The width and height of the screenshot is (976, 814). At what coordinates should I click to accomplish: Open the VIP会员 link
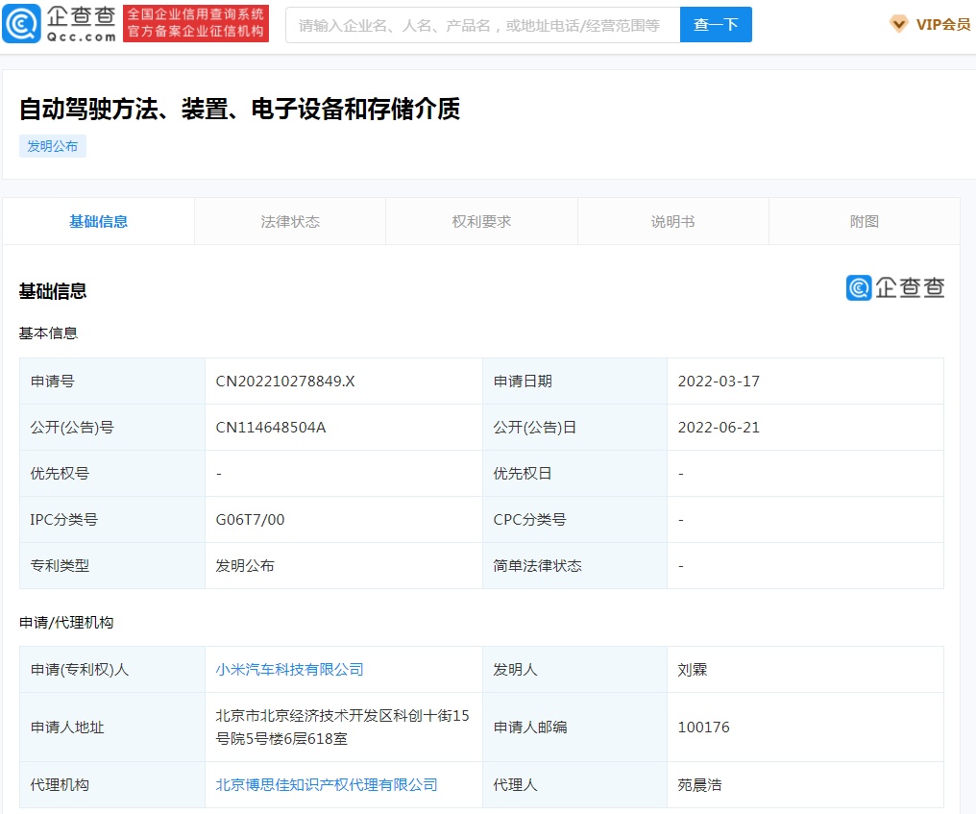tap(942, 25)
